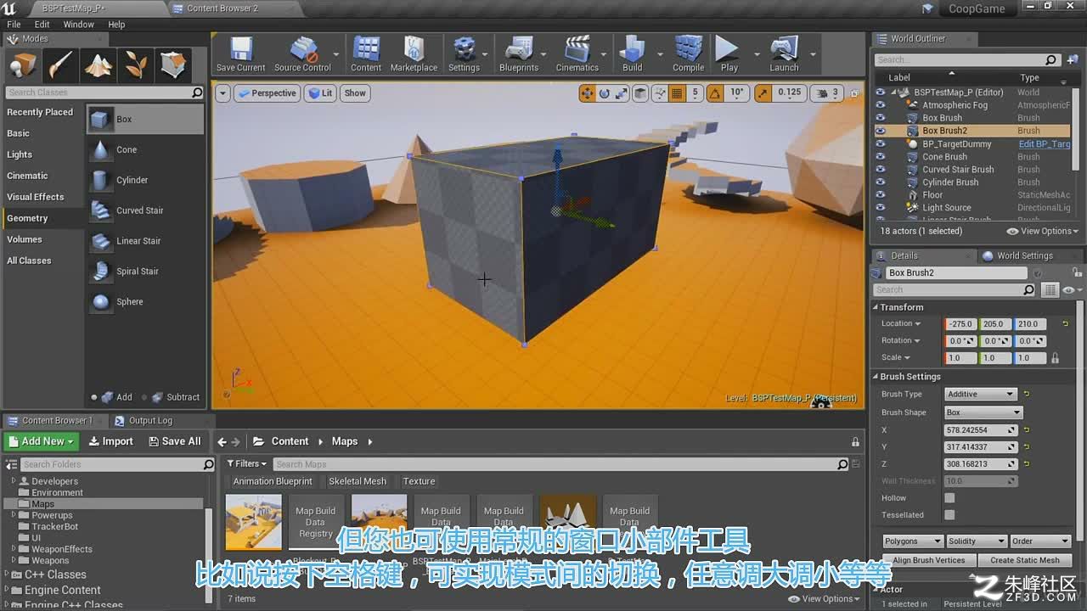
Task: Click the Add New button
Action: point(42,441)
